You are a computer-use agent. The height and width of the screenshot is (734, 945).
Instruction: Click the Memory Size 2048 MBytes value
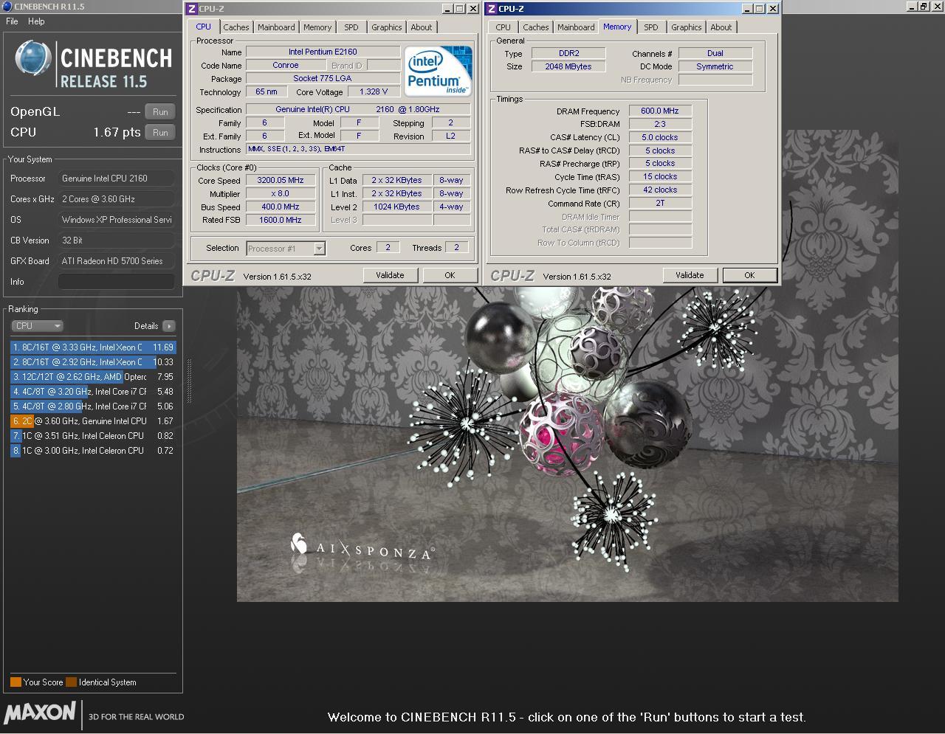click(568, 67)
